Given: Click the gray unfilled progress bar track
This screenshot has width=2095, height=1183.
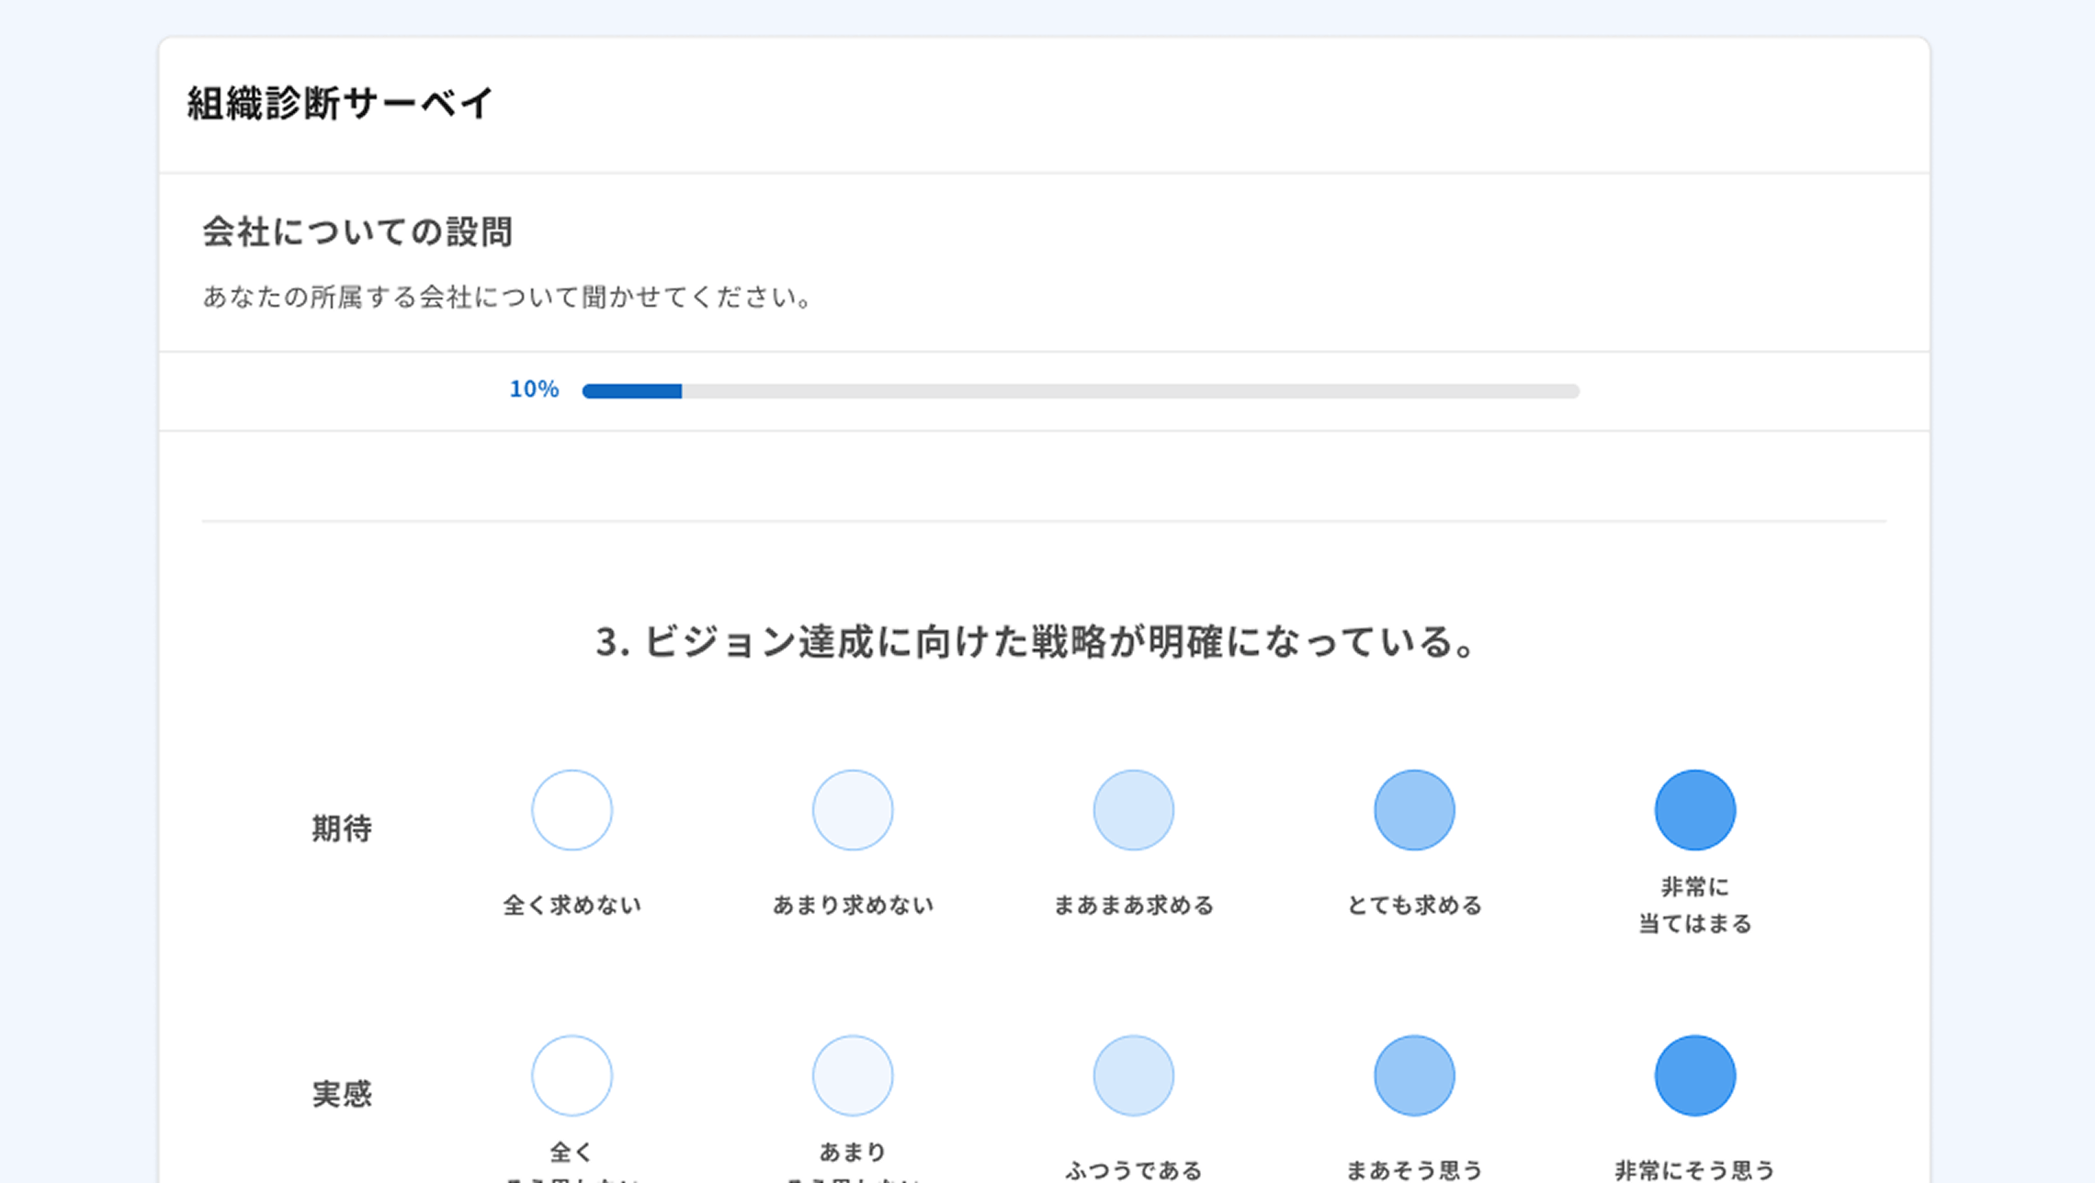Looking at the screenshot, I should coord(1130,391).
